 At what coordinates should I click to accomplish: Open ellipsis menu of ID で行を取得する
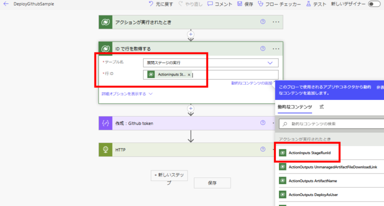tap(275, 48)
